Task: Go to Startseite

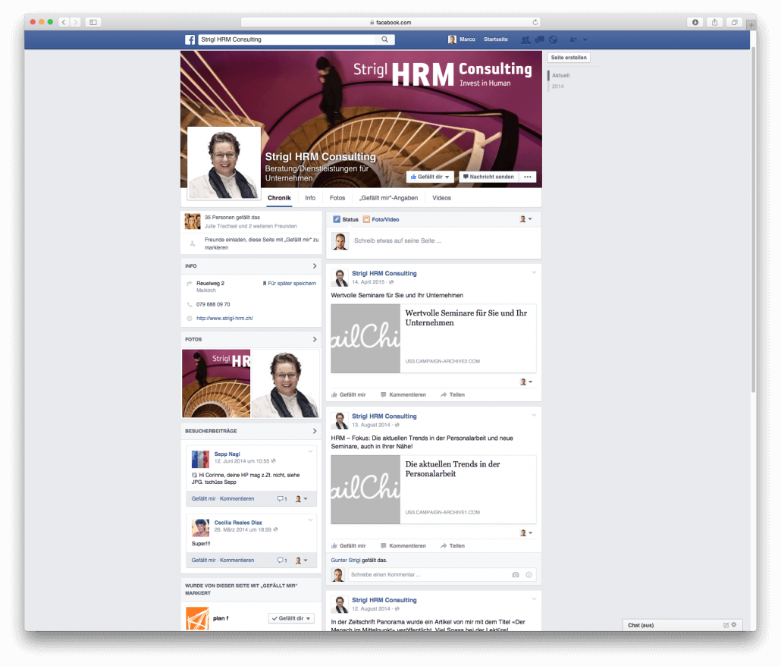Action: tap(496, 39)
